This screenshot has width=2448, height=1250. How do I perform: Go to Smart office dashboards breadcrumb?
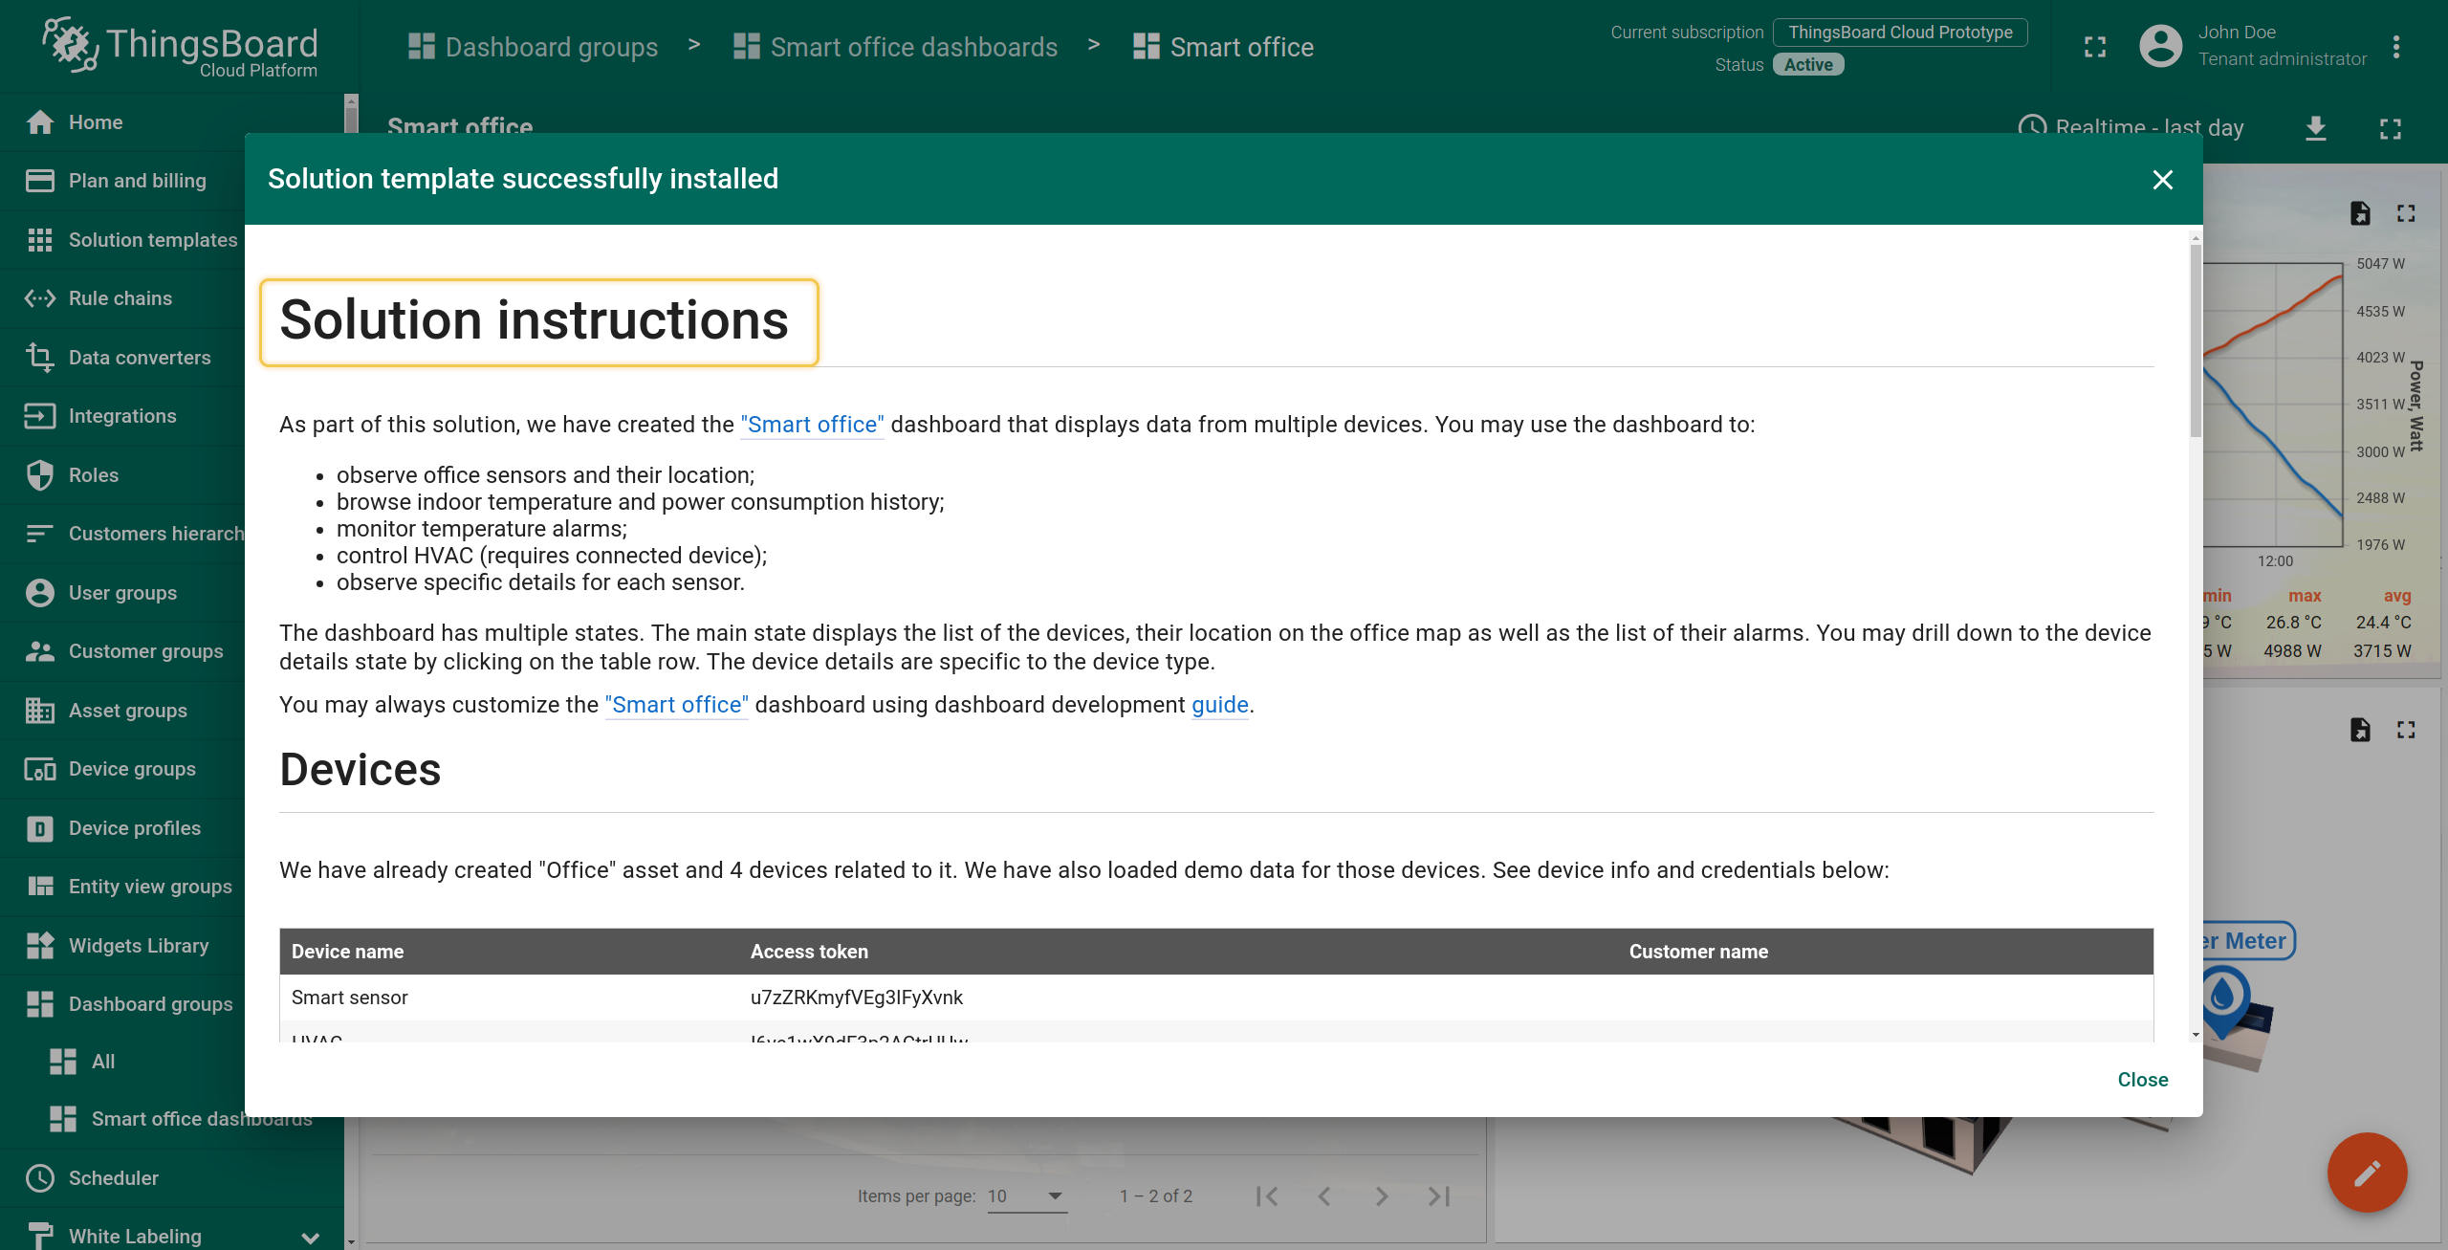click(x=896, y=47)
